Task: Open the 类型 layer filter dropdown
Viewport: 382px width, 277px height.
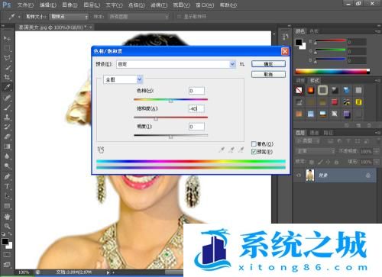Action: pos(309,140)
